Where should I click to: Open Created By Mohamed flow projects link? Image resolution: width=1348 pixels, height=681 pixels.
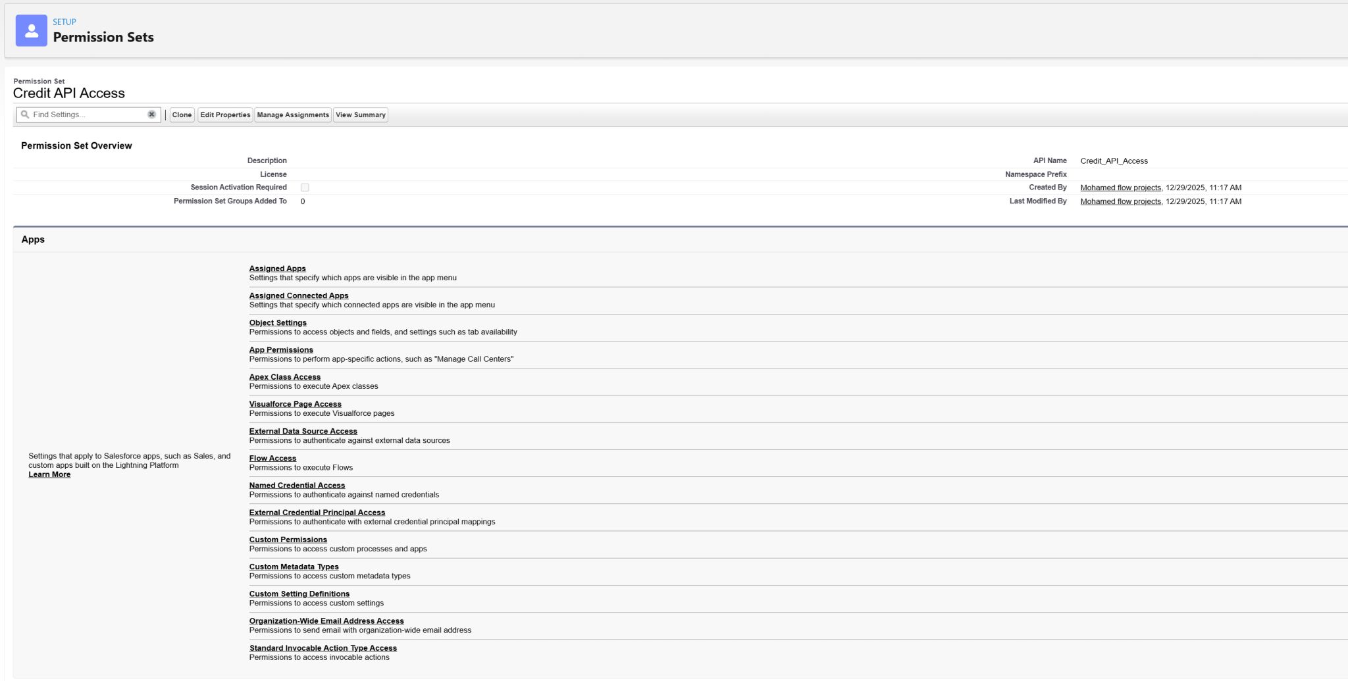[x=1121, y=188]
